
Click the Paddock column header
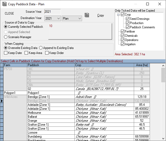point(50,65)
